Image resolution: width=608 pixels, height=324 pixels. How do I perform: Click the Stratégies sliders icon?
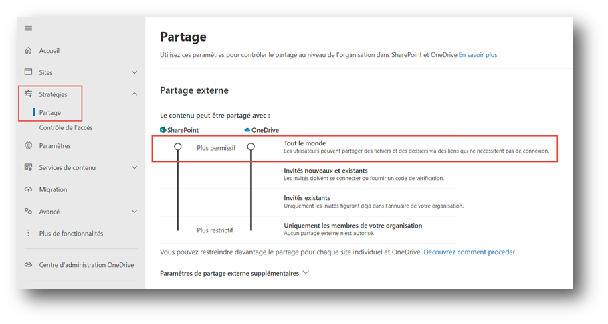(28, 94)
